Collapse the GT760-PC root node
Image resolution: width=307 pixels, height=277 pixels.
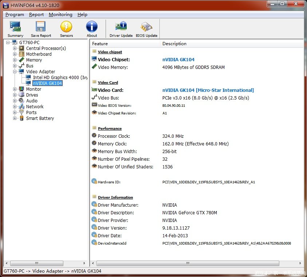(x=8, y=42)
